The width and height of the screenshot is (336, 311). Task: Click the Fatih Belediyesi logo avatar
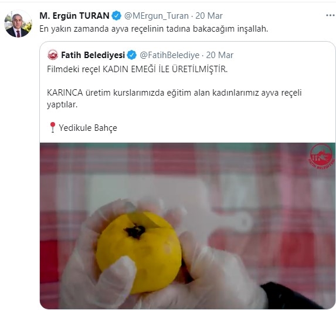click(x=53, y=55)
